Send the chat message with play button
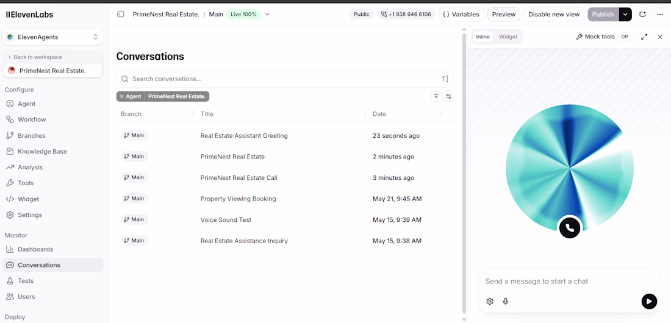Image resolution: width=671 pixels, height=323 pixels. 649,301
